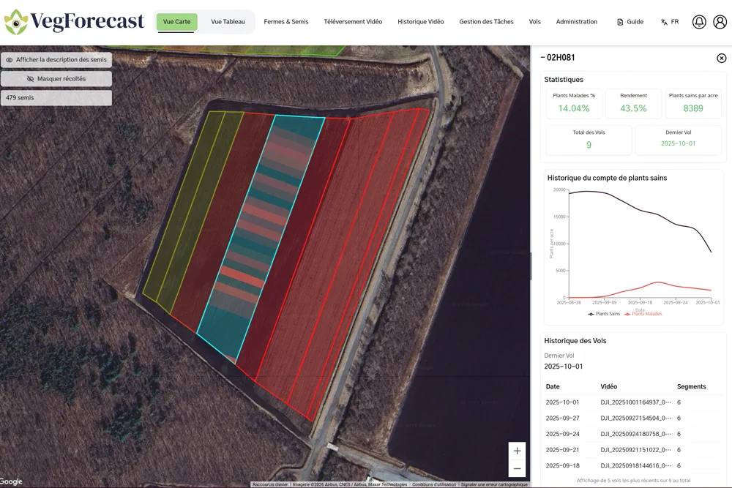Viewport: 732px width, 488px height.
Task: Switch to Vue Tableau view
Action: coord(228,21)
